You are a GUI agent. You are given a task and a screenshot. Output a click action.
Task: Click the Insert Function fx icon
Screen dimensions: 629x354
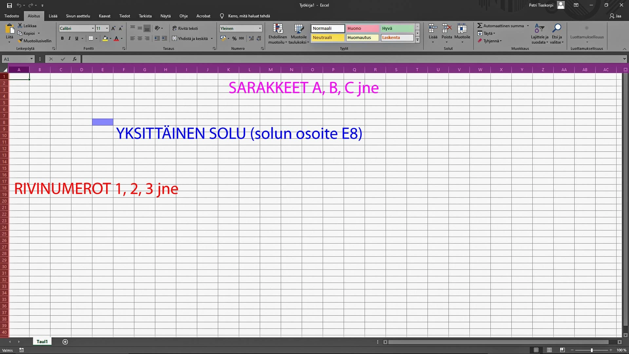coord(75,59)
